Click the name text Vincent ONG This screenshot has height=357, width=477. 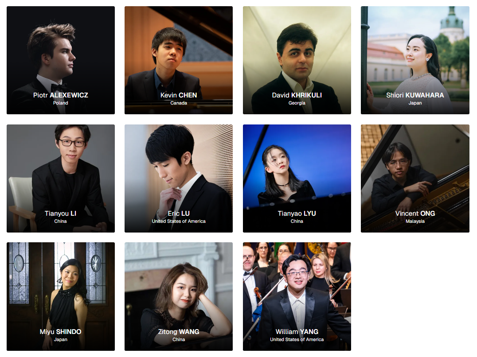(x=415, y=213)
